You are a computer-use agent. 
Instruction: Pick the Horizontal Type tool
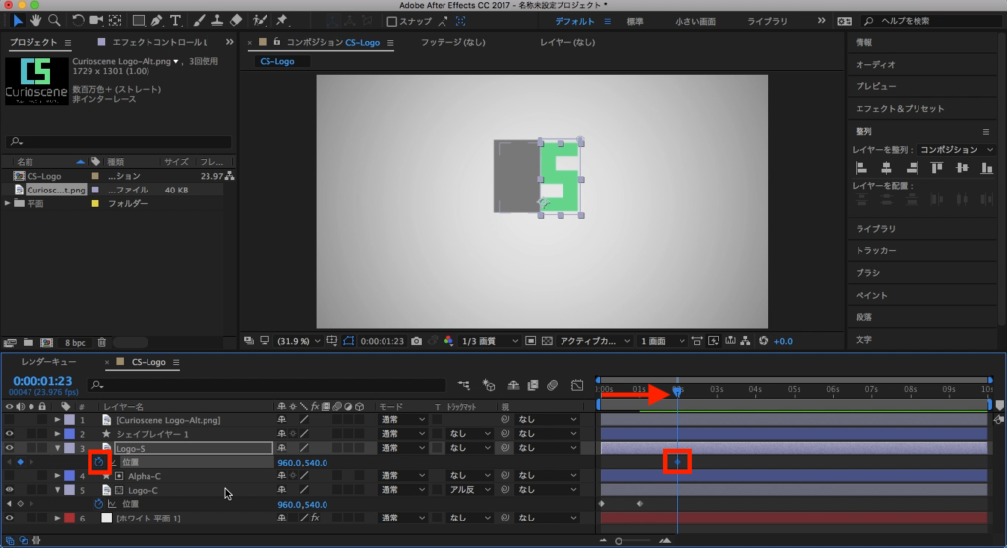tap(175, 20)
